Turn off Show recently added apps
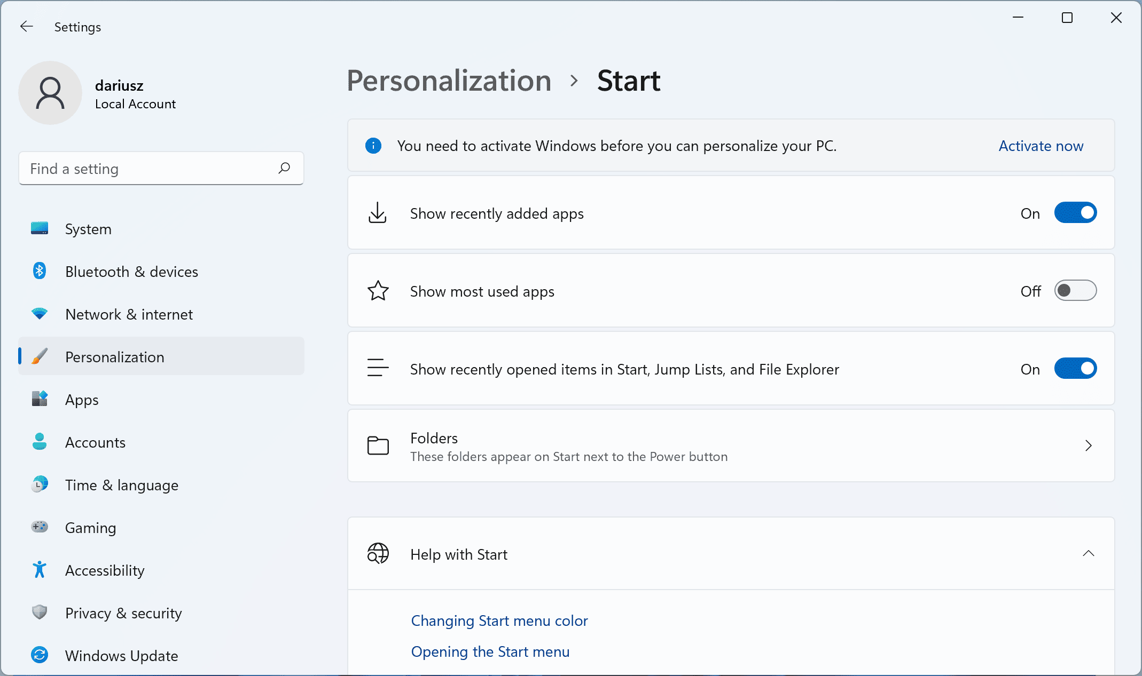Screen dimensions: 1142x676 click(1075, 212)
